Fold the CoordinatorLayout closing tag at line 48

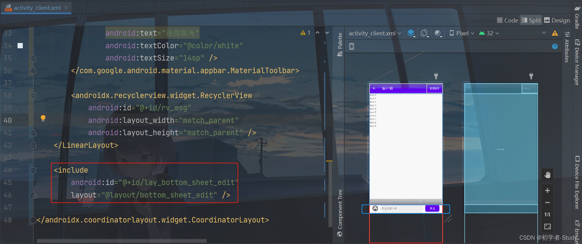coord(33,220)
